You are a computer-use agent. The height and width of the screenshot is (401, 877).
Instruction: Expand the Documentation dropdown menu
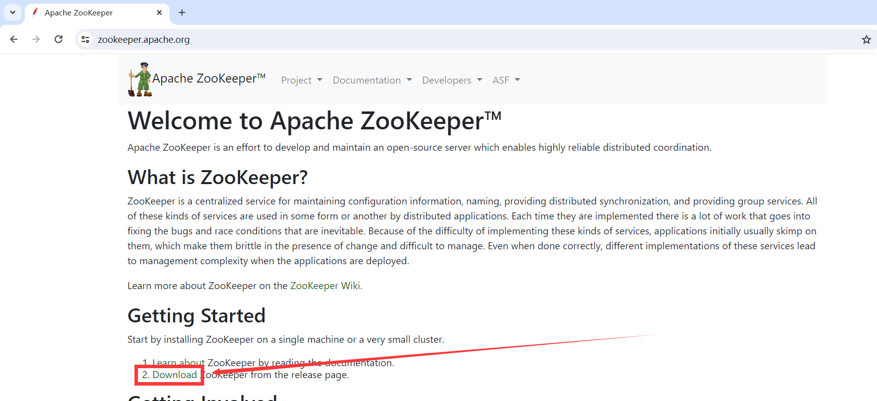372,80
